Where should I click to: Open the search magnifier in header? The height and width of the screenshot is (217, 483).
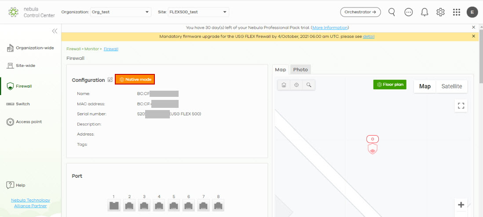pyautogui.click(x=392, y=12)
